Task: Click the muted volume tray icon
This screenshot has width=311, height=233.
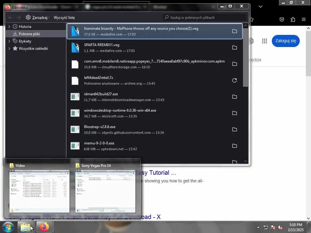Action: pyautogui.click(x=280, y=228)
